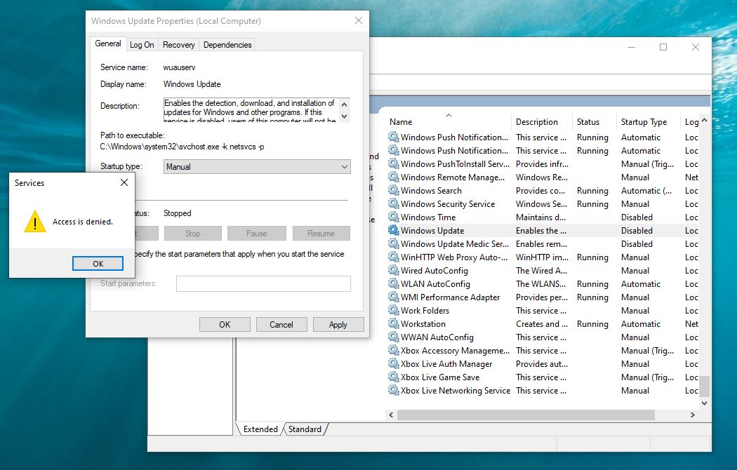
Task: Switch to the Log On tab
Action: click(142, 45)
